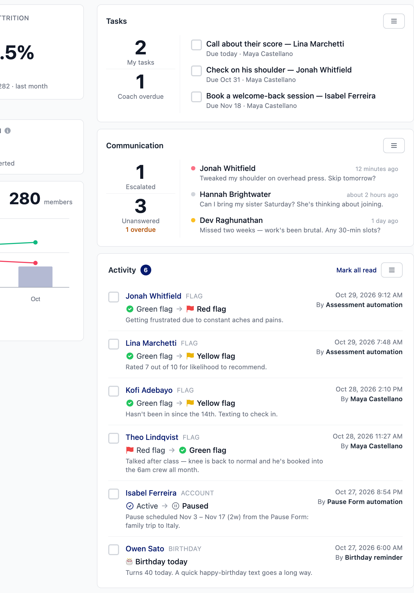The image size is (414, 593).
Task: Click the gray status dot beside Hannah Brightwater's message
Action: pos(193,194)
